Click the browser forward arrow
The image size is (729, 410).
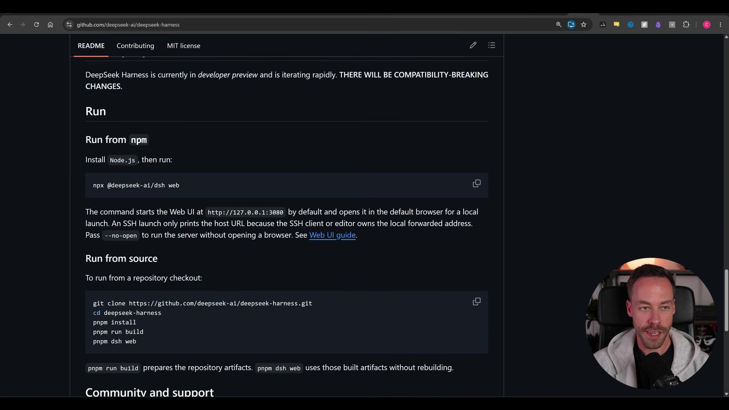pos(23,25)
